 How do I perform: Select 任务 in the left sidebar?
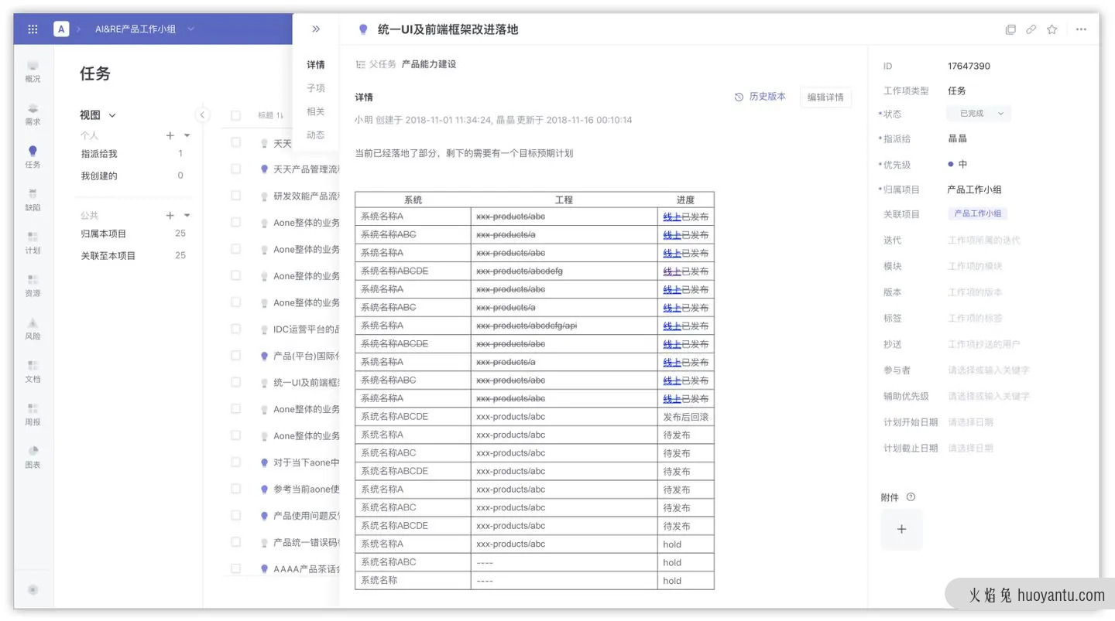point(33,157)
